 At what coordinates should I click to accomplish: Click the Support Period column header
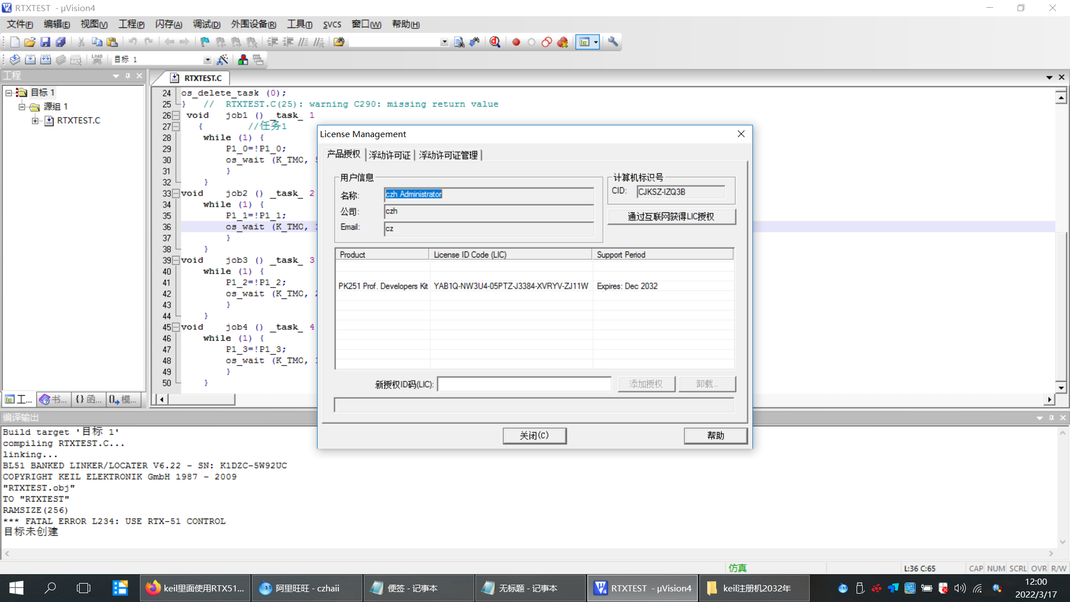[663, 254]
